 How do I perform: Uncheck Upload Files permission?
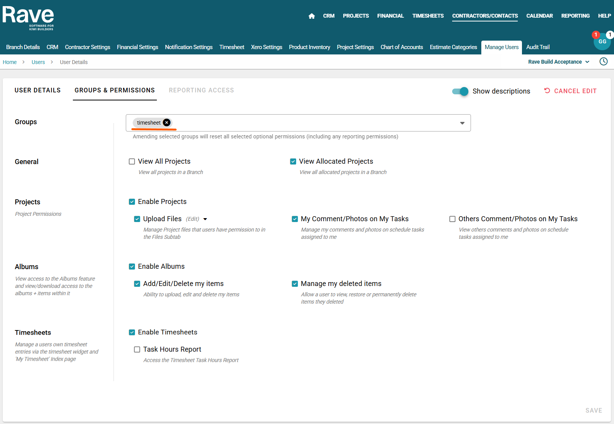(x=137, y=219)
